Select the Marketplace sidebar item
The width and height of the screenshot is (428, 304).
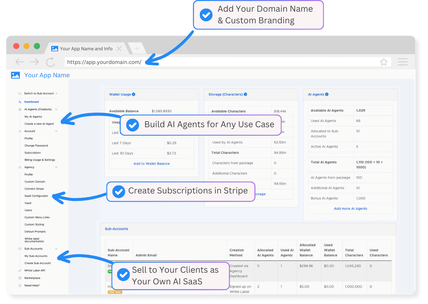(x=32, y=278)
